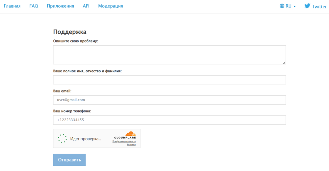
Task: Open the Twitter link text
Action: [x=319, y=7]
